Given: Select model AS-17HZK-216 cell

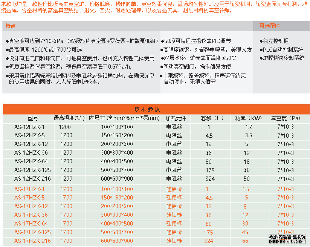Looking at the screenshot, I should click(32, 241).
